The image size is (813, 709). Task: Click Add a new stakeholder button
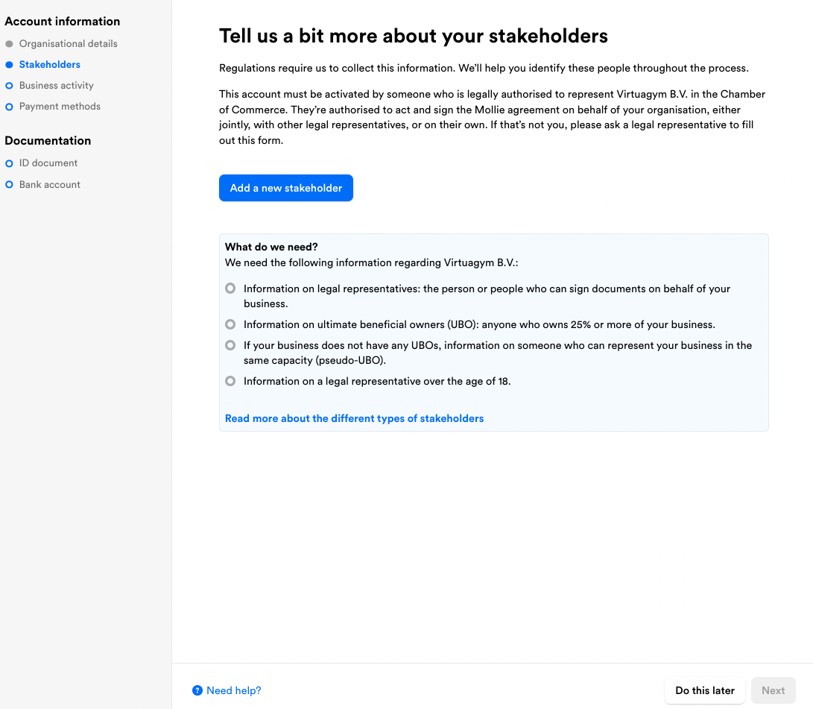pos(286,188)
